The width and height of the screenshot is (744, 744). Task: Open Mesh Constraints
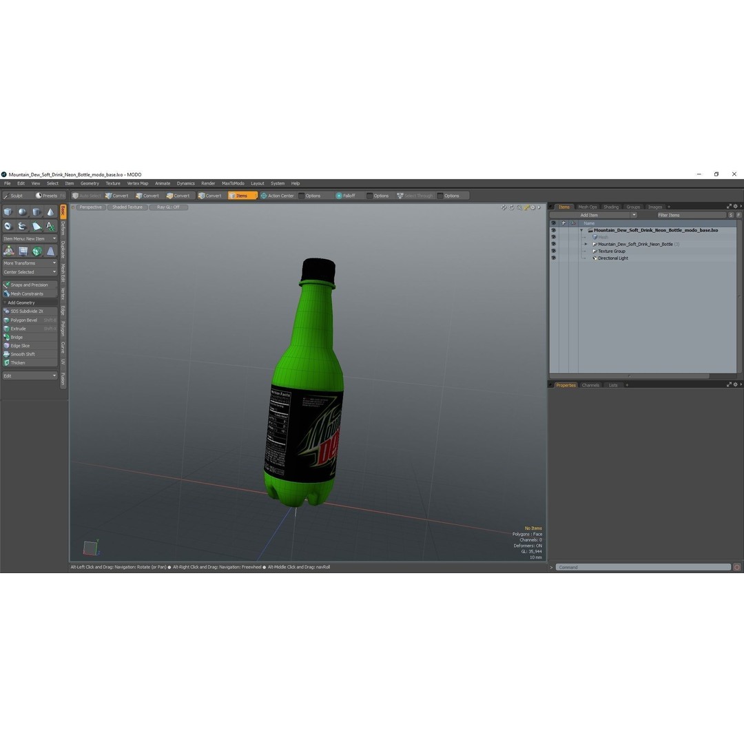[x=30, y=293]
